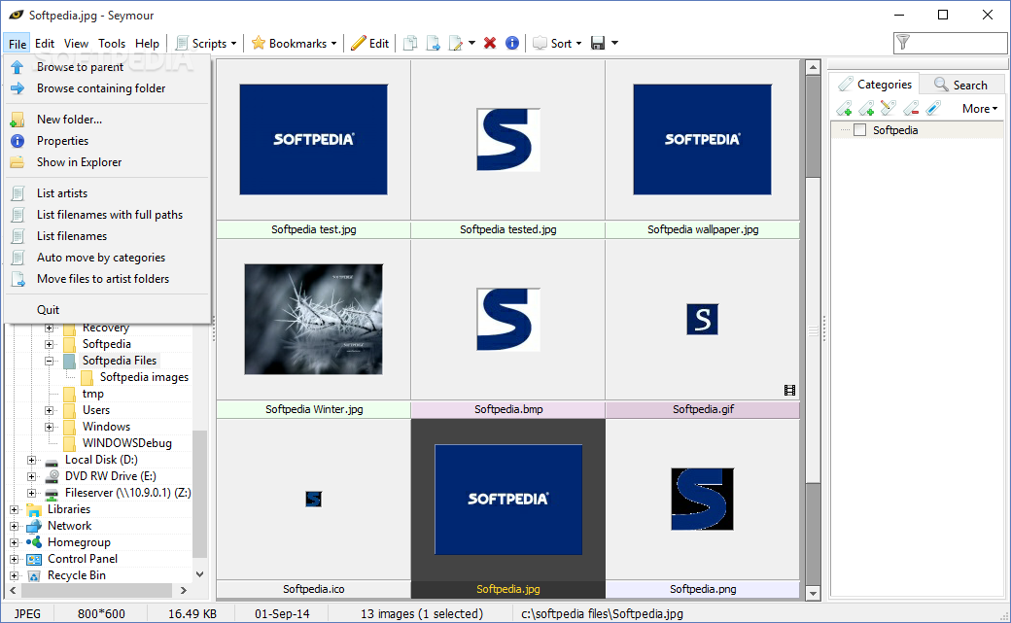
Task: Click the file path in status bar
Action: pyautogui.click(x=602, y=614)
